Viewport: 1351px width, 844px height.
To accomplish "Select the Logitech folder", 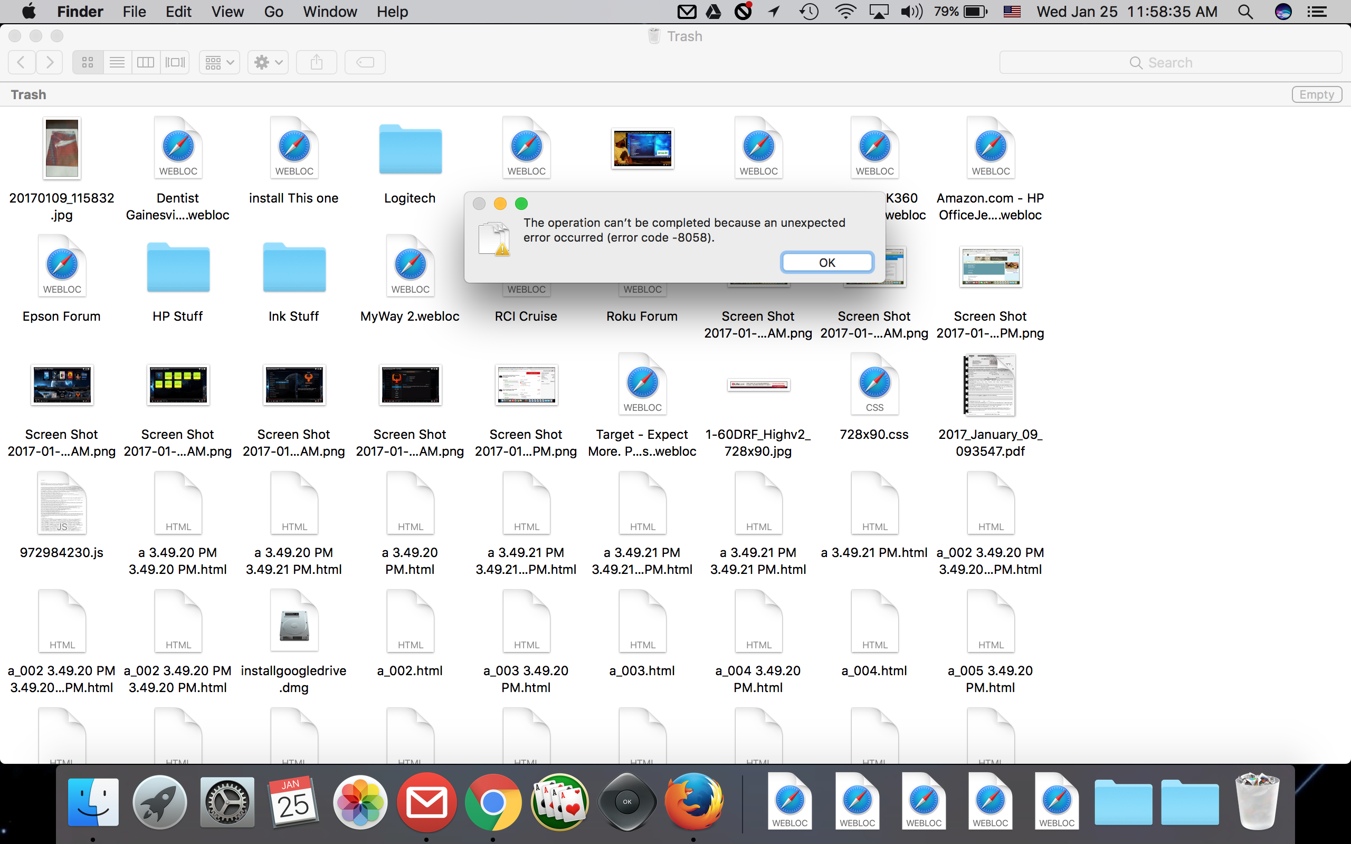I will 410,150.
